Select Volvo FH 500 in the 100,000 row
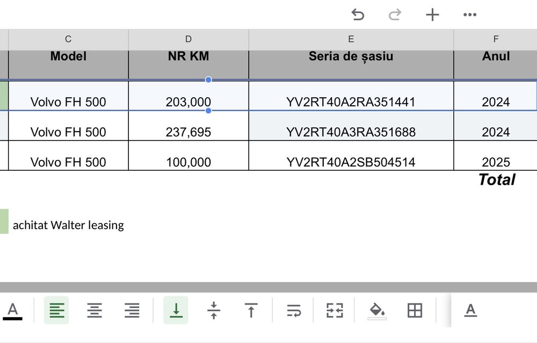This screenshot has width=537, height=343. [68, 156]
